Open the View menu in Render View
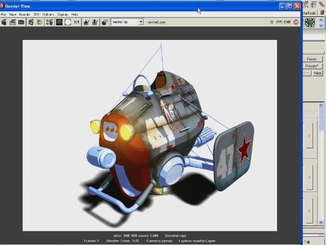326x245 pixels. pos(12,14)
